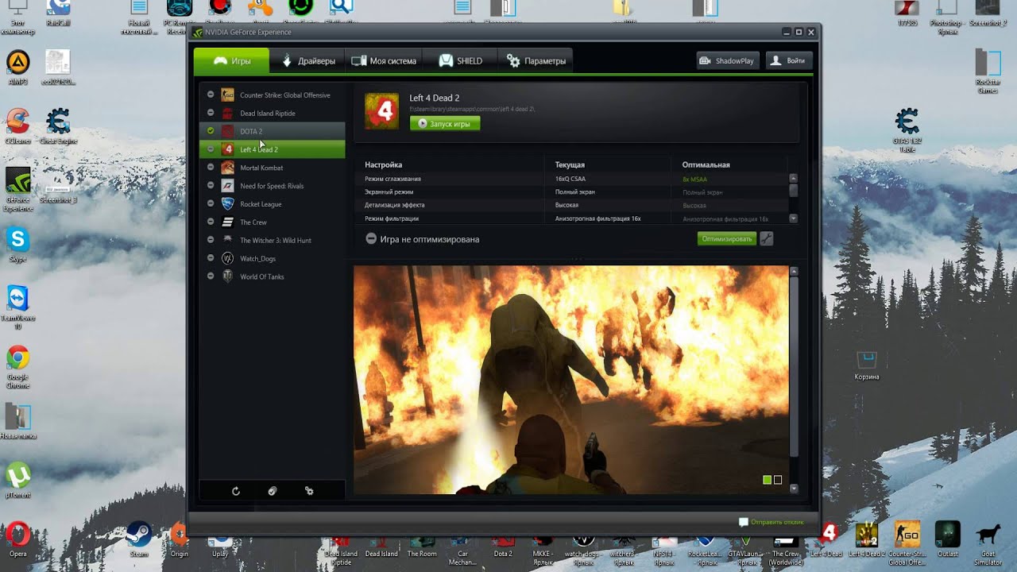1017x572 pixels.
Task: Click the large Left 4 Dead 2 cover icon
Action: click(x=382, y=111)
